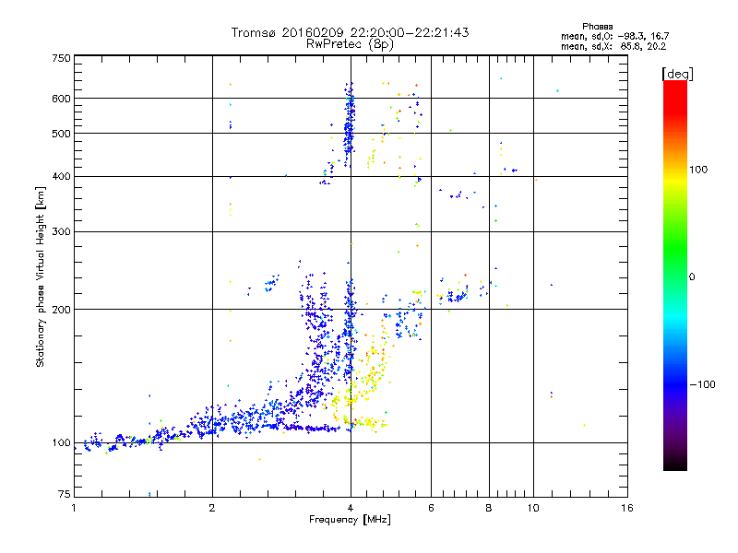The width and height of the screenshot is (738, 553).
Task: Click the x-axis label '8'
Action: [x=489, y=508]
